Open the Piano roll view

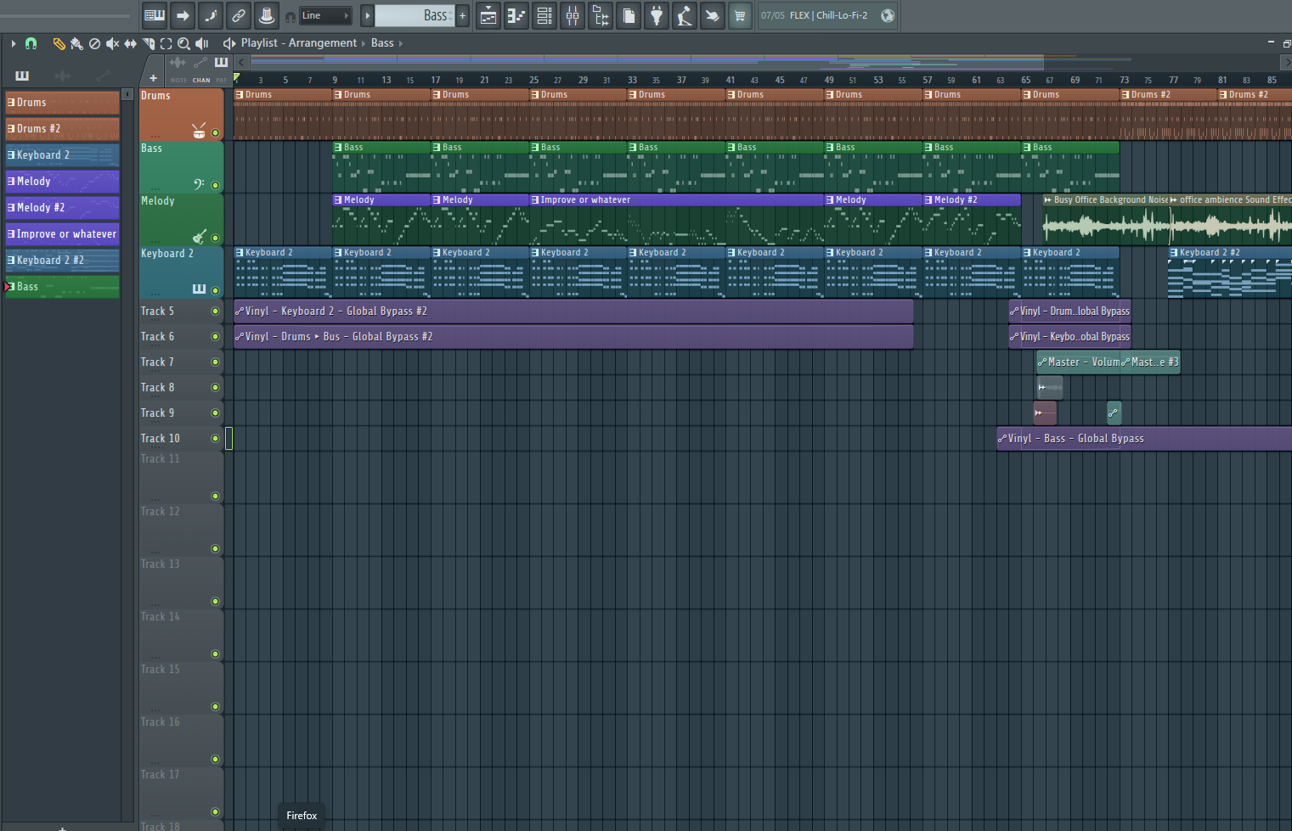pos(516,15)
